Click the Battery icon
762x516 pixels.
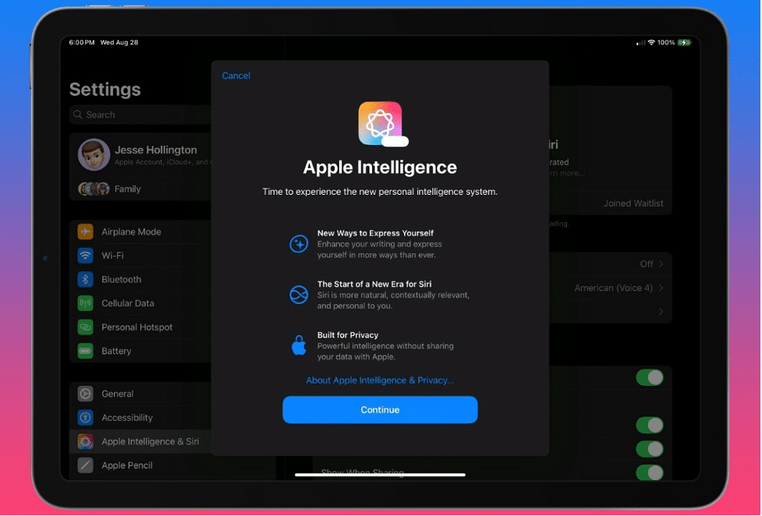click(84, 351)
